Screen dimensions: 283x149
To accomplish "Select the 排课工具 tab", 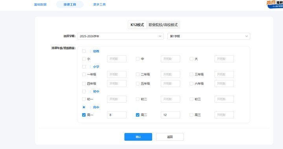I will coord(70,4).
